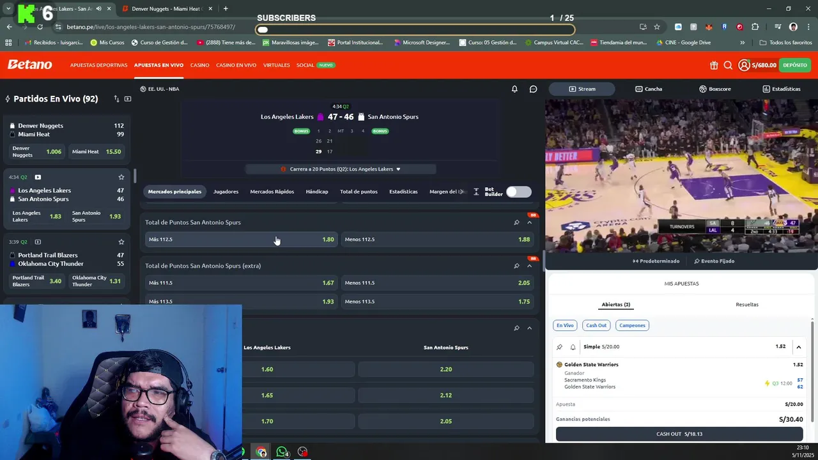Collapse the Simple S/20.00 bet details
The width and height of the screenshot is (818, 460).
click(x=798, y=347)
